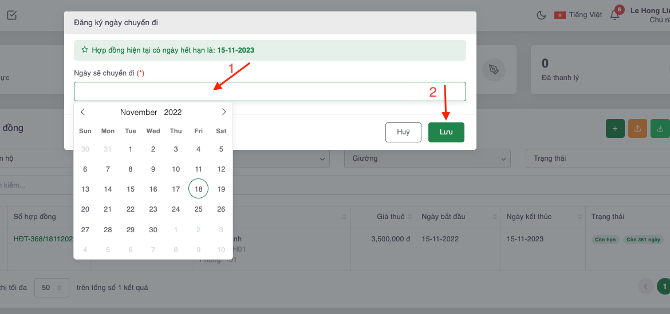670x314 pixels.
Task: Click the green download icon button
Action: [660, 129]
